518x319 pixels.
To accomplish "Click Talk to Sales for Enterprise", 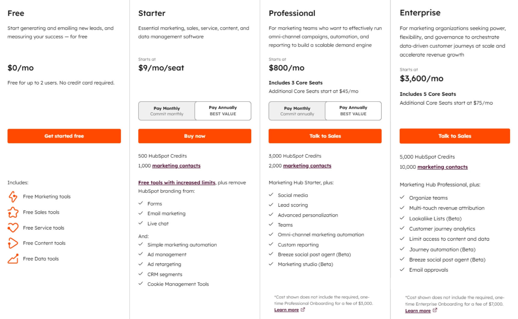I will point(455,136).
